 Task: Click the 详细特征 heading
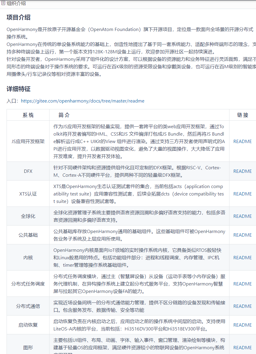18,89
